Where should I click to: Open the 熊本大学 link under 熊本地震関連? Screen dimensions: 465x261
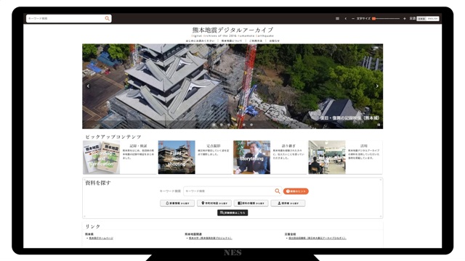(210, 239)
